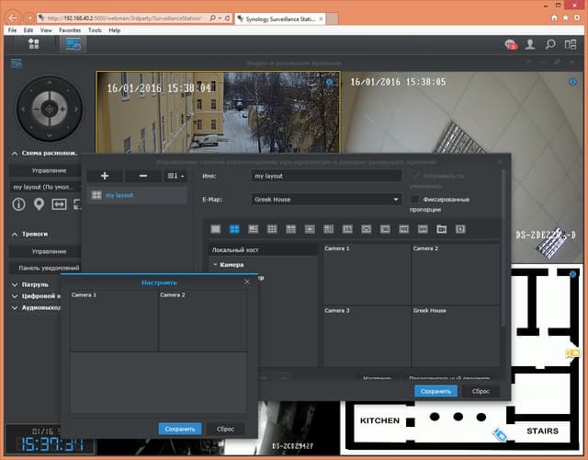
Task: Click the plus button to add a layout
Action: point(105,175)
